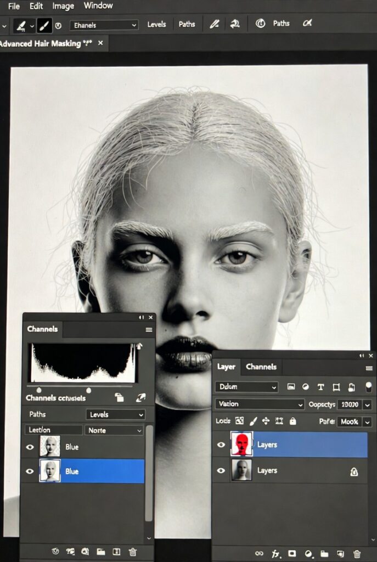This screenshot has width=377, height=562.
Task: Click Paths label next to circular icon
Action: click(x=281, y=23)
